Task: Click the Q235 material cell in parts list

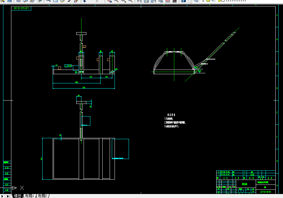Action: 252,175
